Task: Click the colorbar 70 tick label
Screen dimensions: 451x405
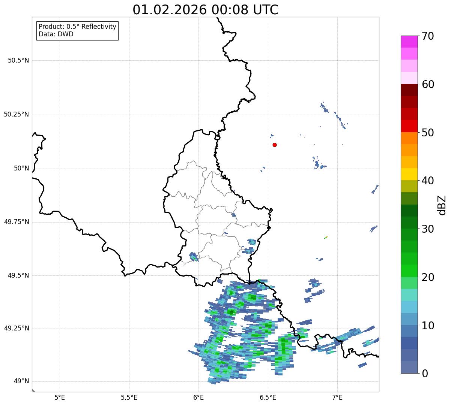Action: point(428,36)
